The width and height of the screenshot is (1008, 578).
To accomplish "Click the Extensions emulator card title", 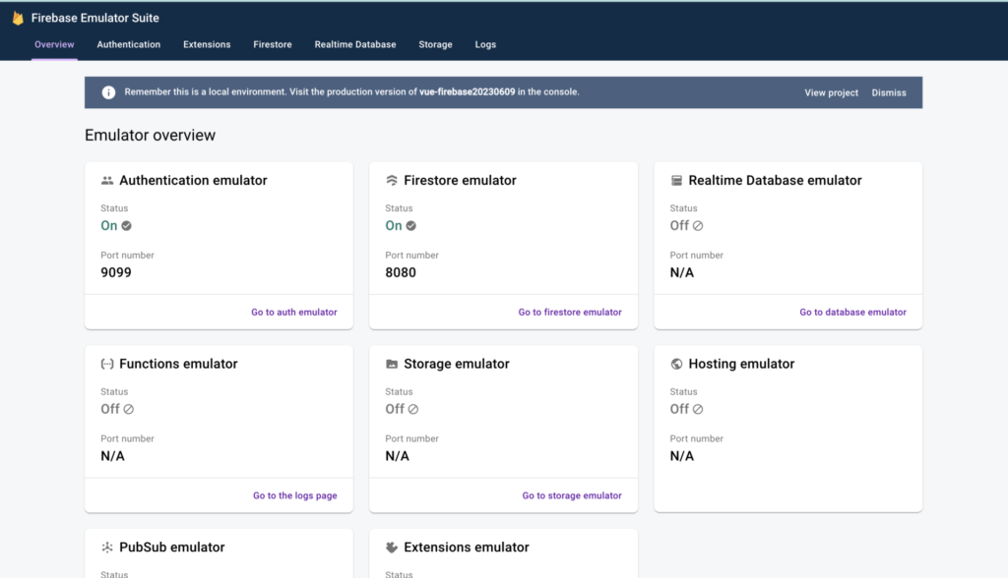I will tap(467, 548).
